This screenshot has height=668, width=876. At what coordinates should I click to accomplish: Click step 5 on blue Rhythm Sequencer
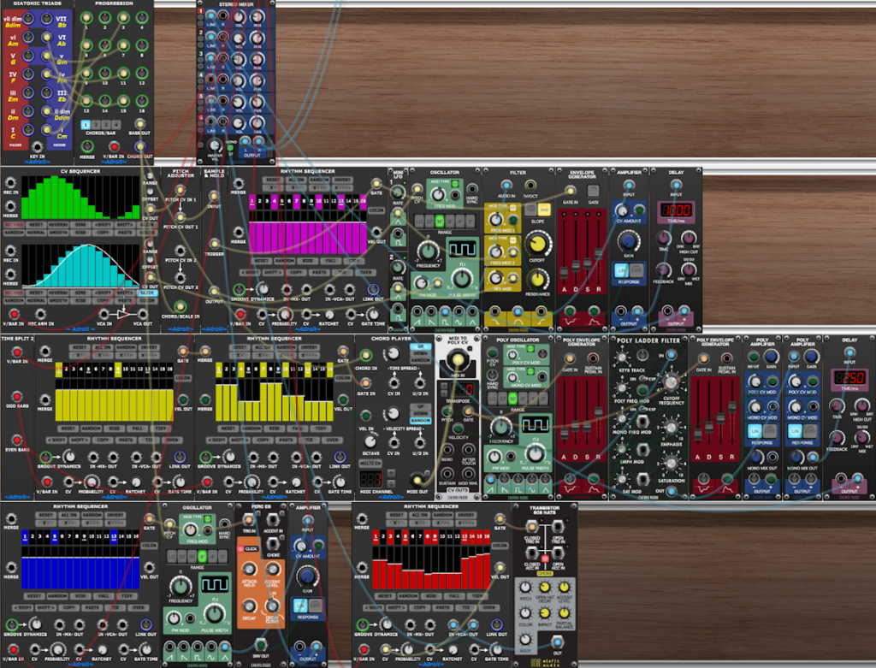coord(54,536)
